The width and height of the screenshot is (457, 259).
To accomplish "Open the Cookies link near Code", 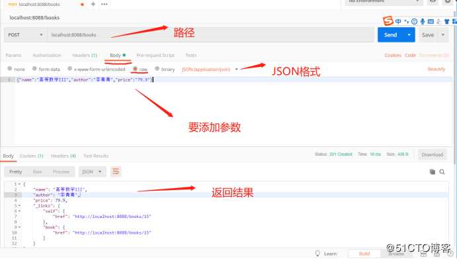I will [393, 55].
